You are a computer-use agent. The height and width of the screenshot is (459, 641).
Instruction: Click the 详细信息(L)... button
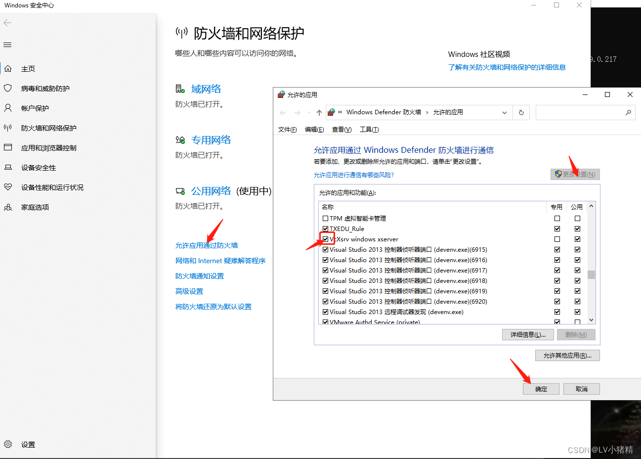point(527,335)
